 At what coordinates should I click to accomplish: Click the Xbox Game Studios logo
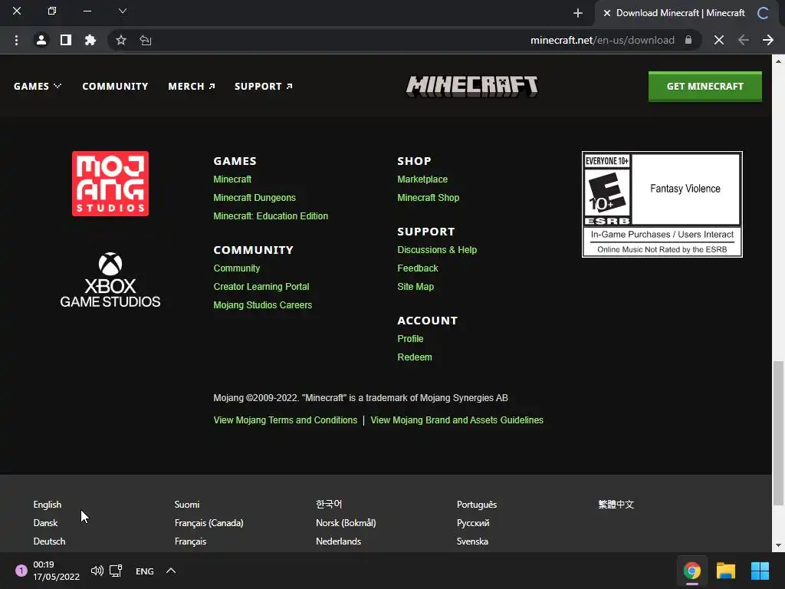click(110, 280)
